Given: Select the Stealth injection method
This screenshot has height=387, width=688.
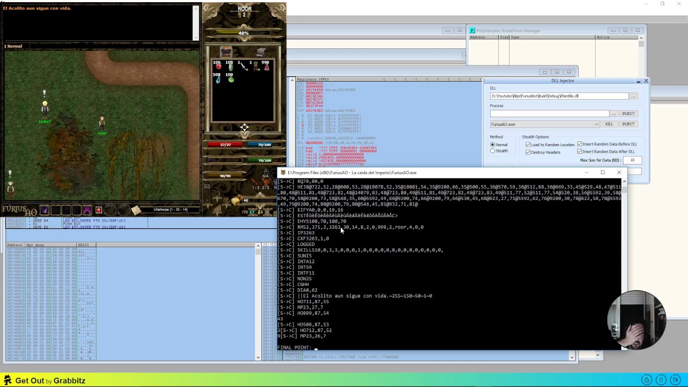Looking at the screenshot, I should [492, 151].
